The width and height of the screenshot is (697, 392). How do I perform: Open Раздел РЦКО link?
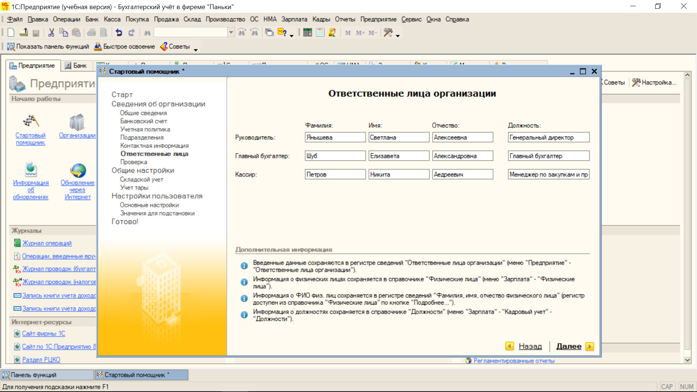(x=41, y=360)
